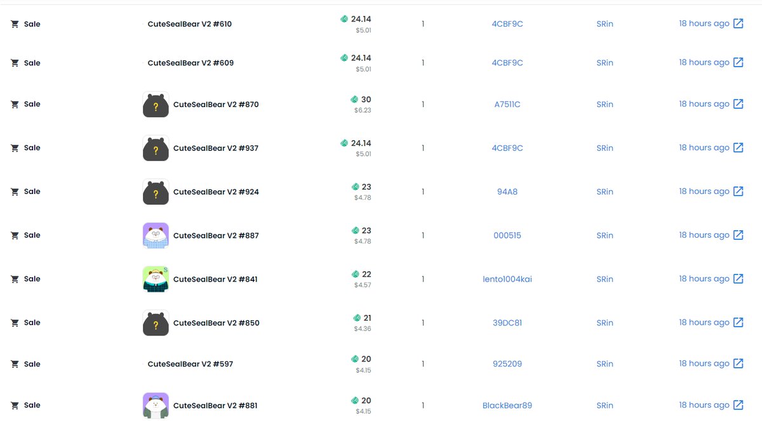The width and height of the screenshot is (762, 421).
Task: Select $4.57 price under 22
Action: pos(363,285)
